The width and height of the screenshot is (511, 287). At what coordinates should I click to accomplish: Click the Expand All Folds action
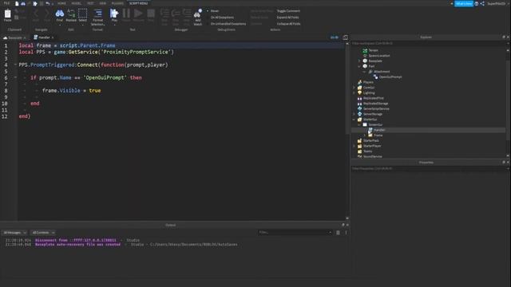287,18
